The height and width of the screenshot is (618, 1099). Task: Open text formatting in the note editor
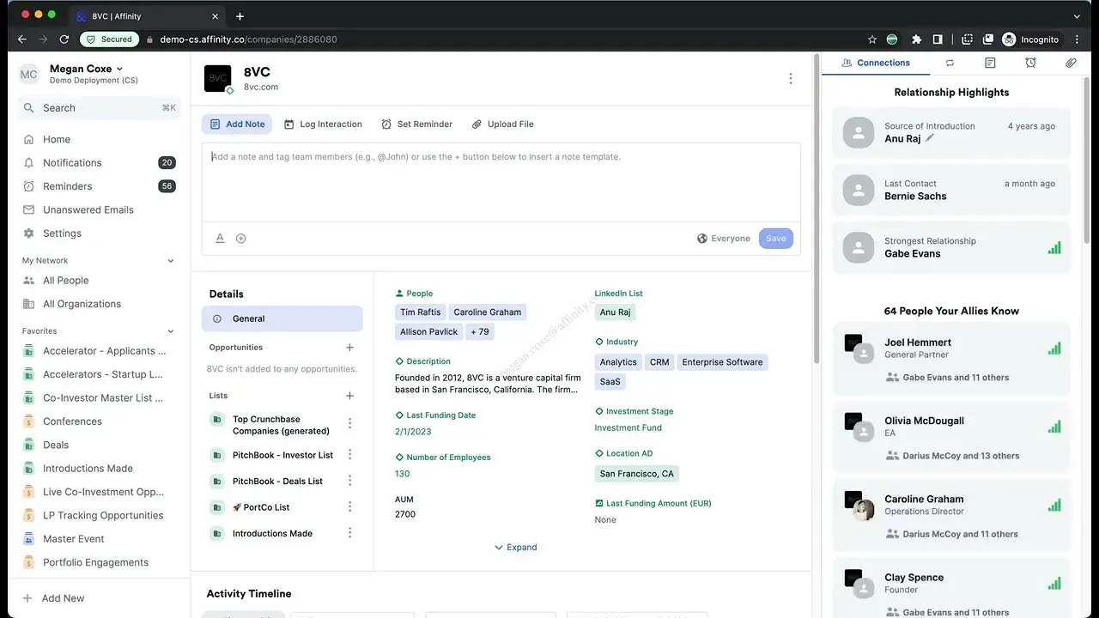point(220,238)
